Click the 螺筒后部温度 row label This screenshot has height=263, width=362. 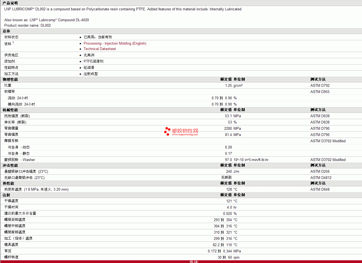(x=15, y=220)
